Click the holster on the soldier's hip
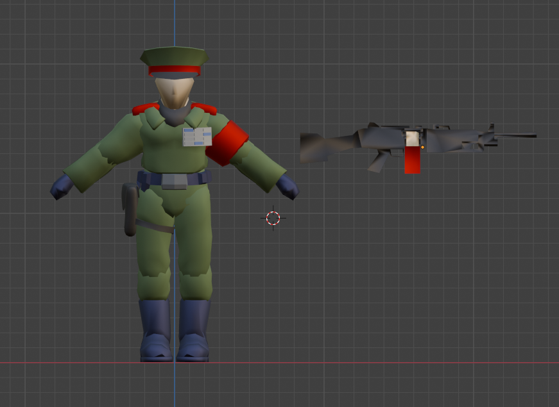Screen dimensions: 559x407 tap(130, 210)
